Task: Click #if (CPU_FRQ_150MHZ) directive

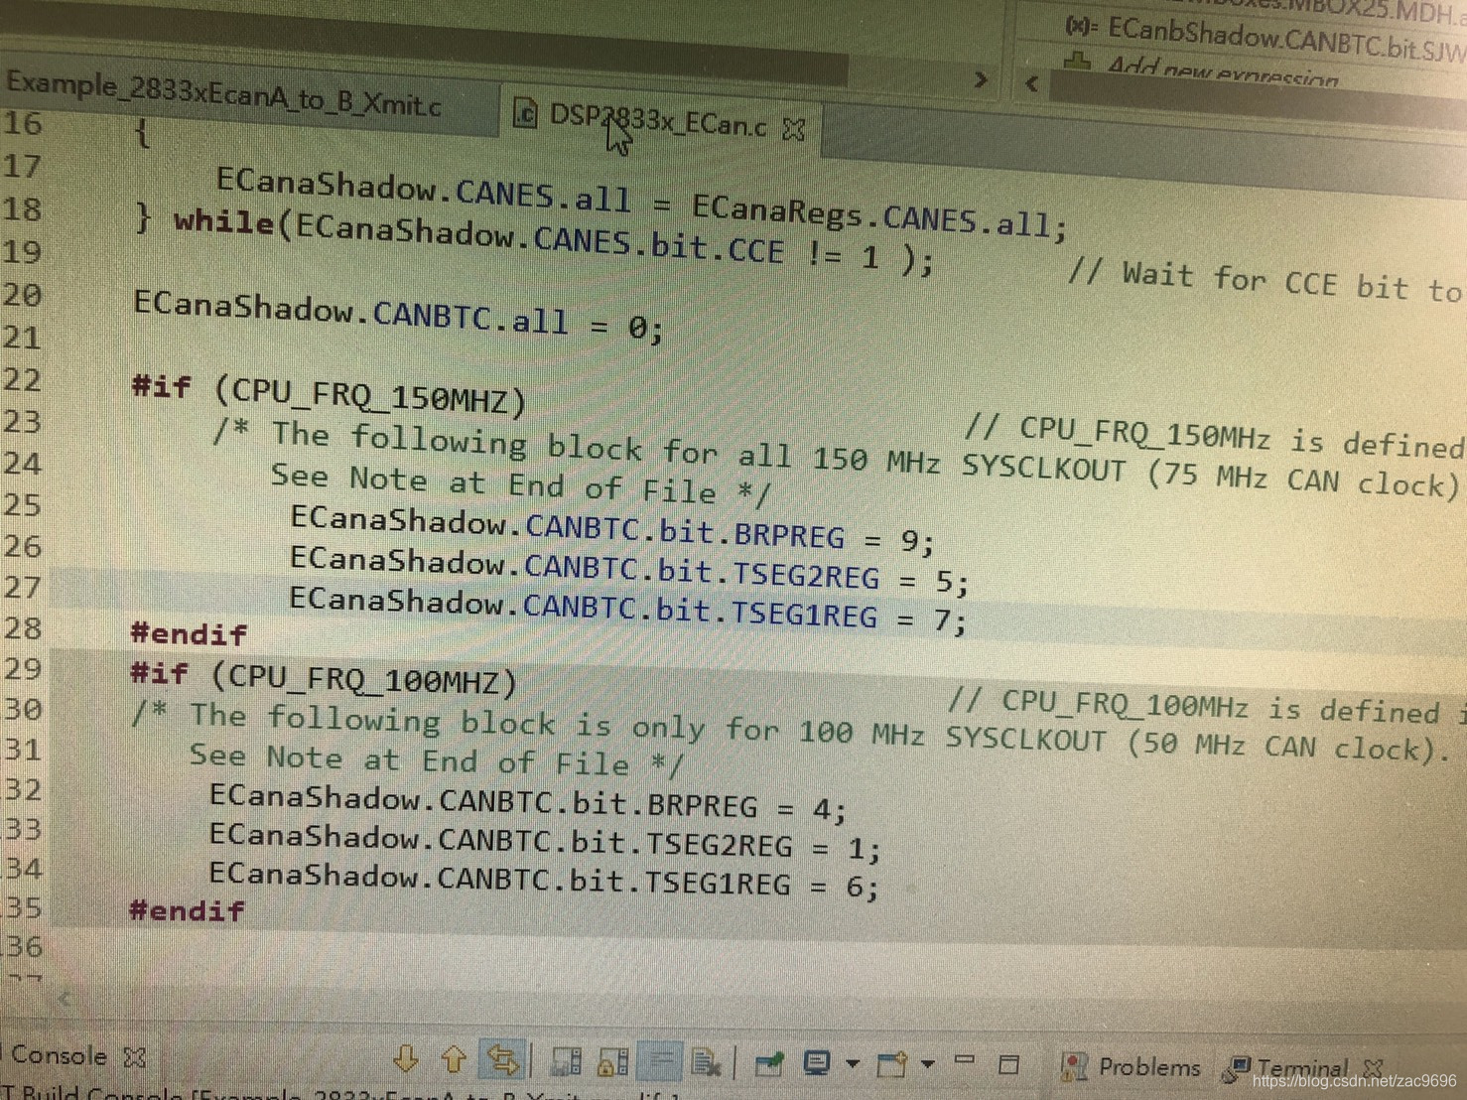Action: pyautogui.click(x=329, y=393)
